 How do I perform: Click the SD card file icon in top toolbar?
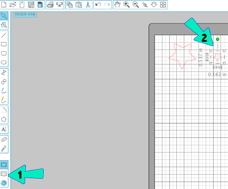coord(22,4)
